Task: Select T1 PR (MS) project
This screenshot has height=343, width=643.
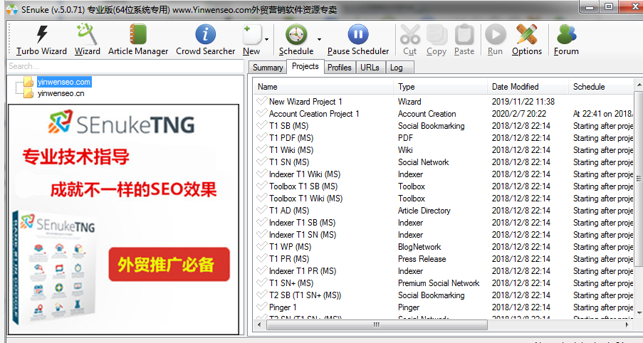Action: point(289,259)
